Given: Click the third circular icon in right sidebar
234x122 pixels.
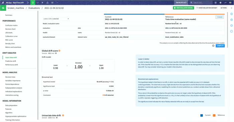Looking at the screenshot, I should click(x=231, y=25).
